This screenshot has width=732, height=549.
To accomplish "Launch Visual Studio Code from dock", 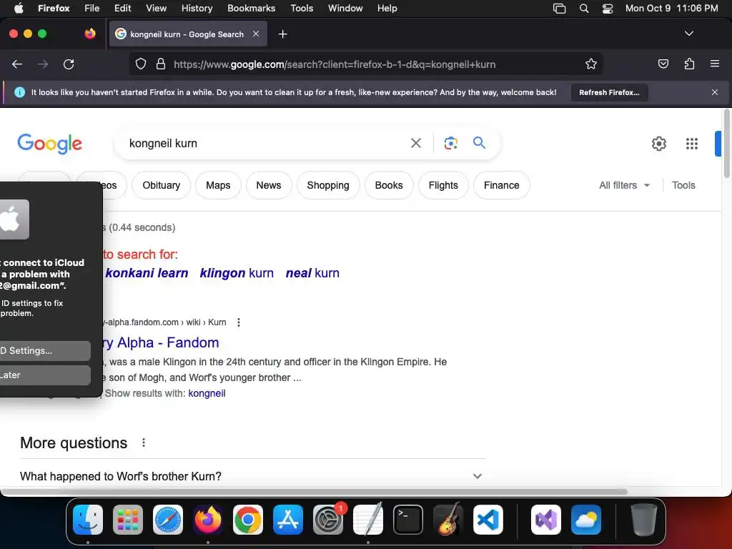I will pos(488,520).
